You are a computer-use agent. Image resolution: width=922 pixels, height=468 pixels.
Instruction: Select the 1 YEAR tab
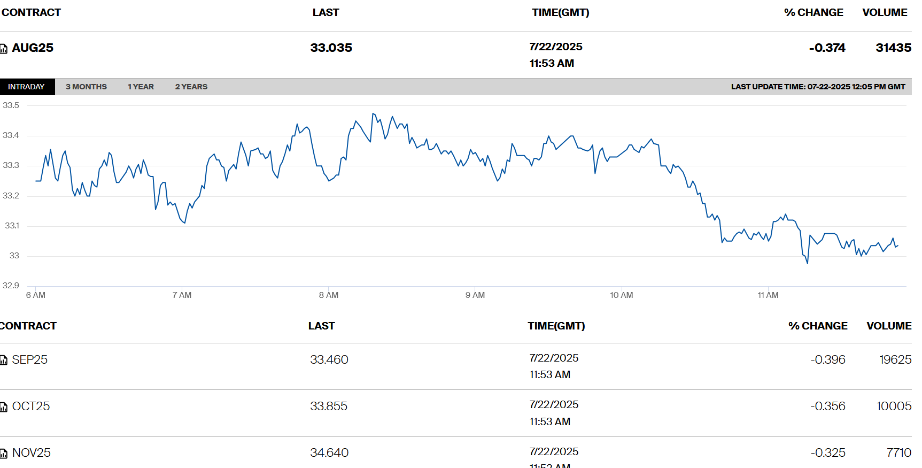pyautogui.click(x=141, y=87)
